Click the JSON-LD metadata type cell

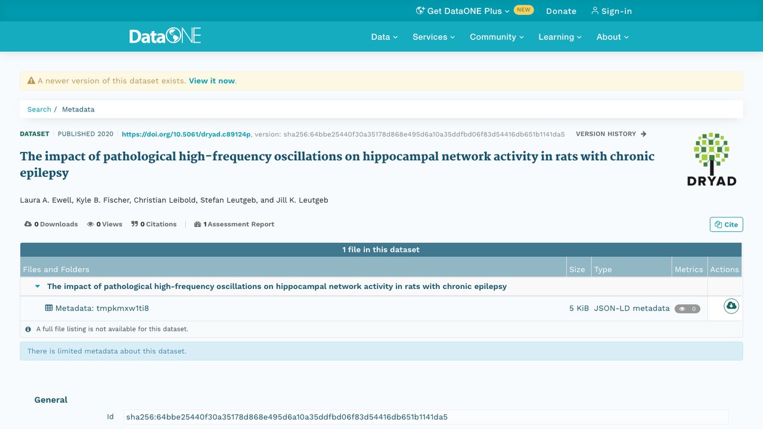tap(632, 309)
